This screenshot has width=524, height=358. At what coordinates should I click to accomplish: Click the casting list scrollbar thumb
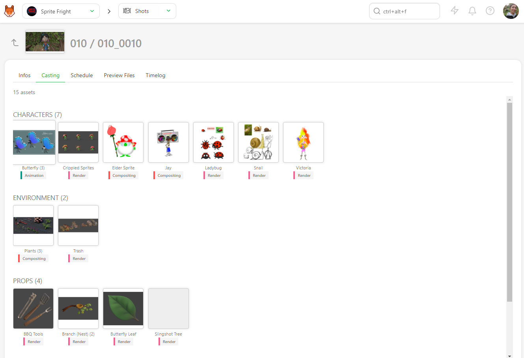tap(509, 202)
